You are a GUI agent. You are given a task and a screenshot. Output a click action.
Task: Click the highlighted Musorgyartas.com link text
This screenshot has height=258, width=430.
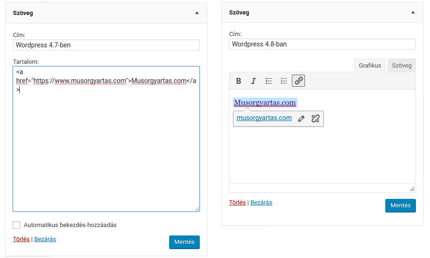point(265,103)
